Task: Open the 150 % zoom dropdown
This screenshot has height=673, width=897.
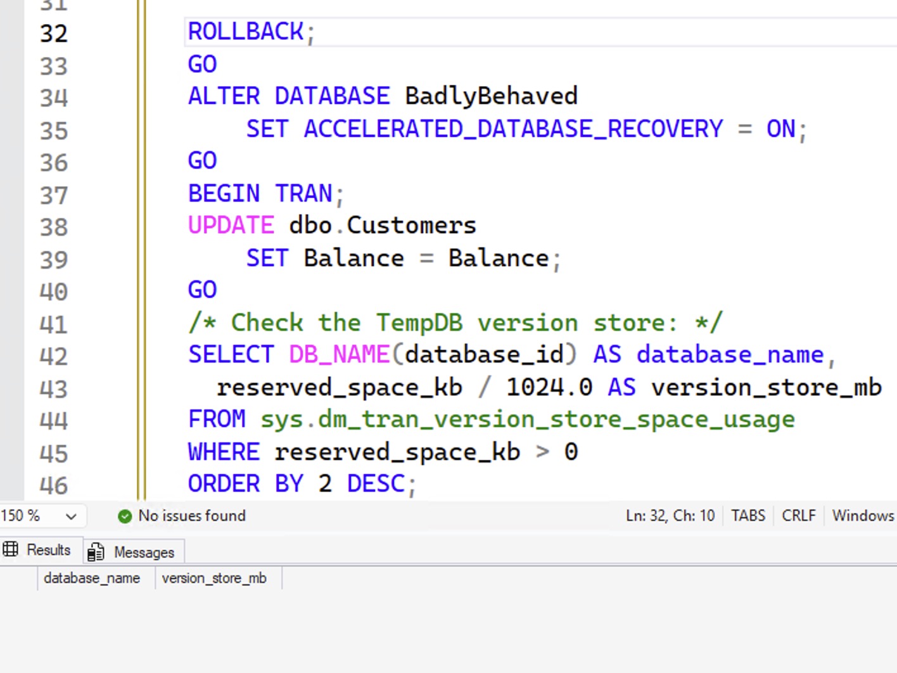Action: click(x=71, y=516)
